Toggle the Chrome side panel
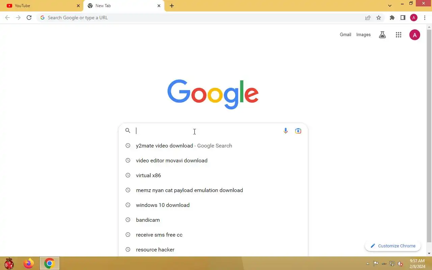Viewport: 432px width, 270px height. pyautogui.click(x=403, y=18)
